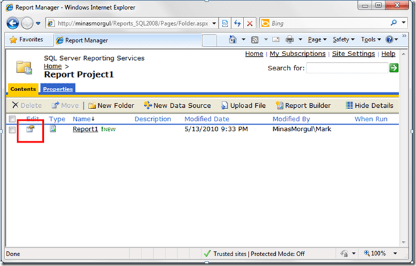
Task: Toggle the select-all checkbox in header row
Action: [x=12, y=119]
